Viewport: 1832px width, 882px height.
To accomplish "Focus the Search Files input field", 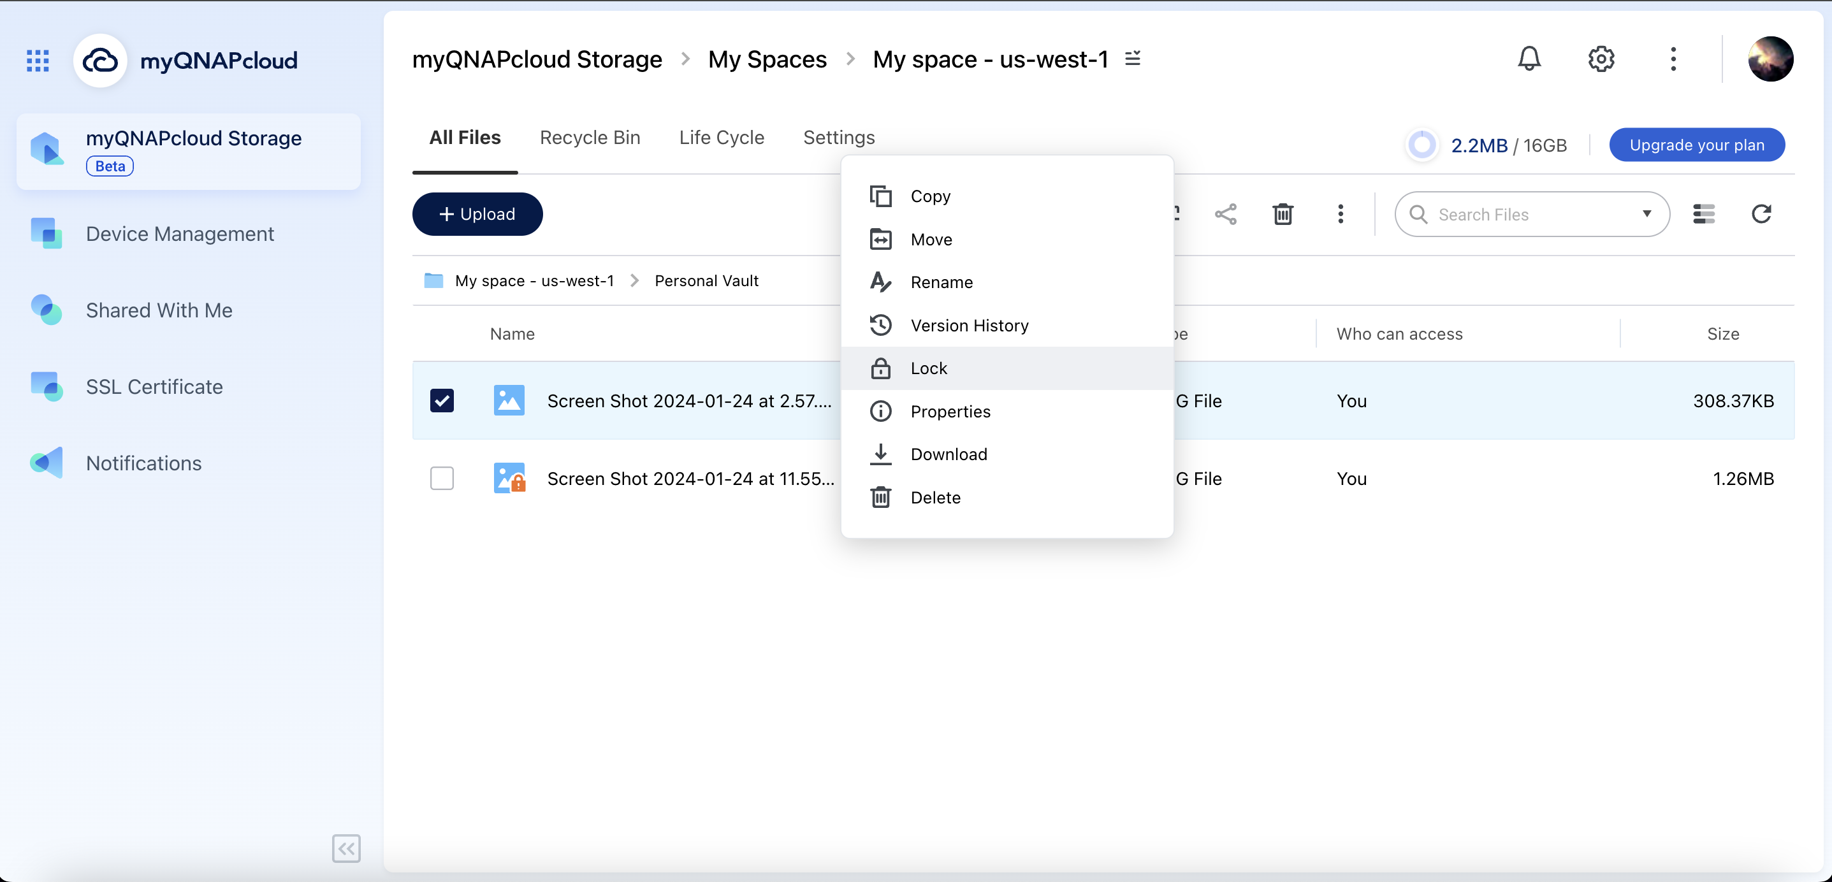I will (x=1532, y=214).
